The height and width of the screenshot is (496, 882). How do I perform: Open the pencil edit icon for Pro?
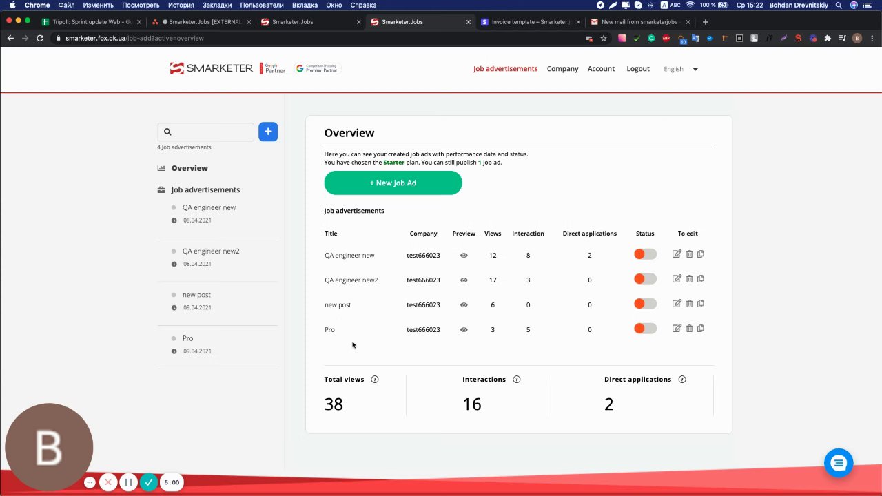coord(677,329)
